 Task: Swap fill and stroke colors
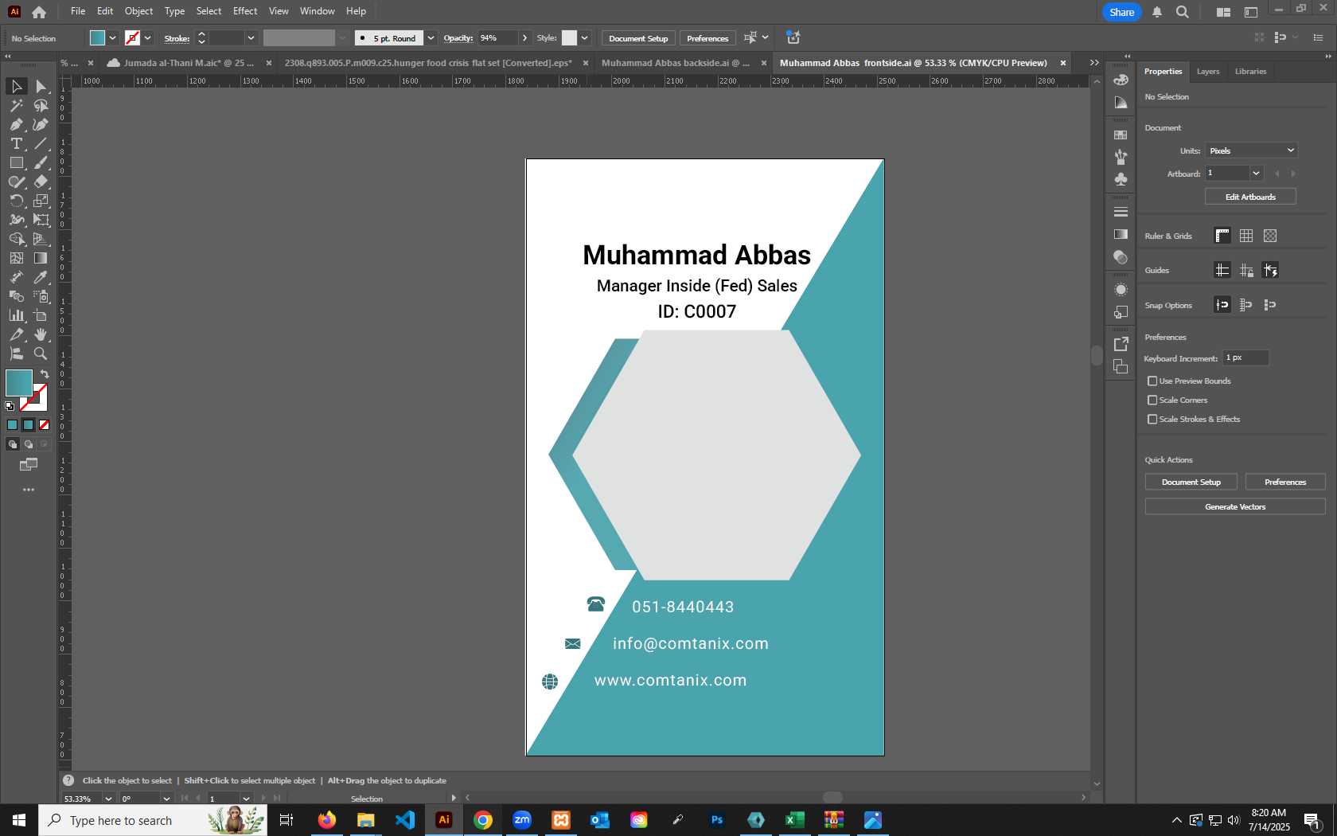tap(45, 373)
